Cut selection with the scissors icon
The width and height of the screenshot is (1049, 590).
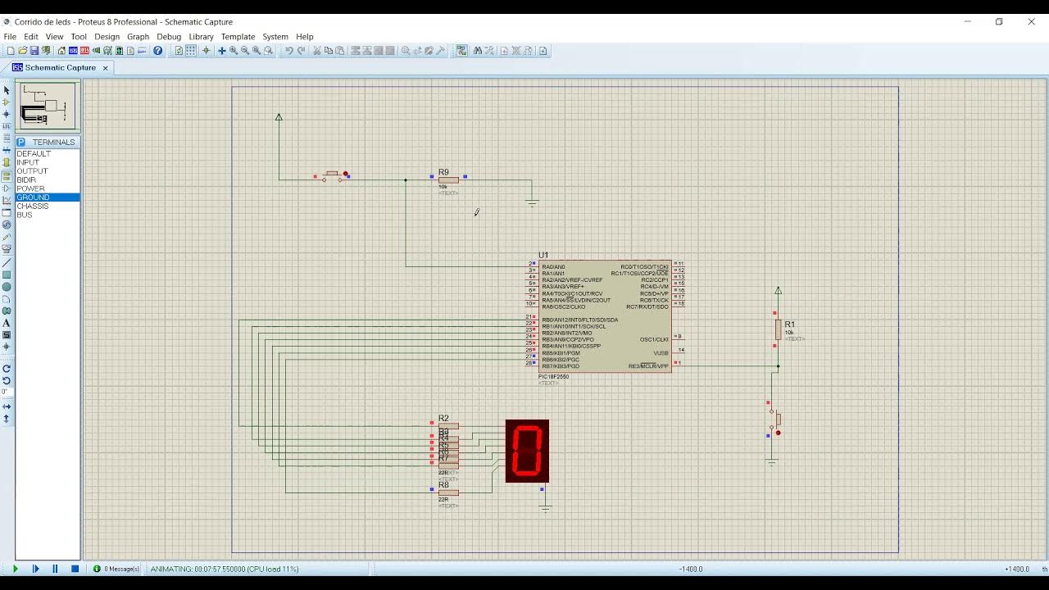pyautogui.click(x=317, y=51)
